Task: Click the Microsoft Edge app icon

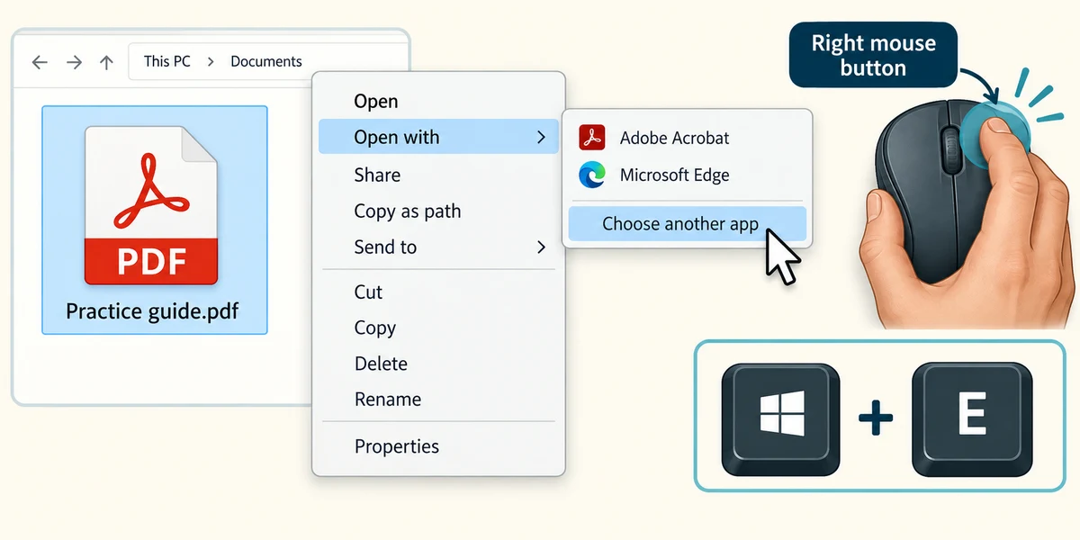Action: point(591,175)
